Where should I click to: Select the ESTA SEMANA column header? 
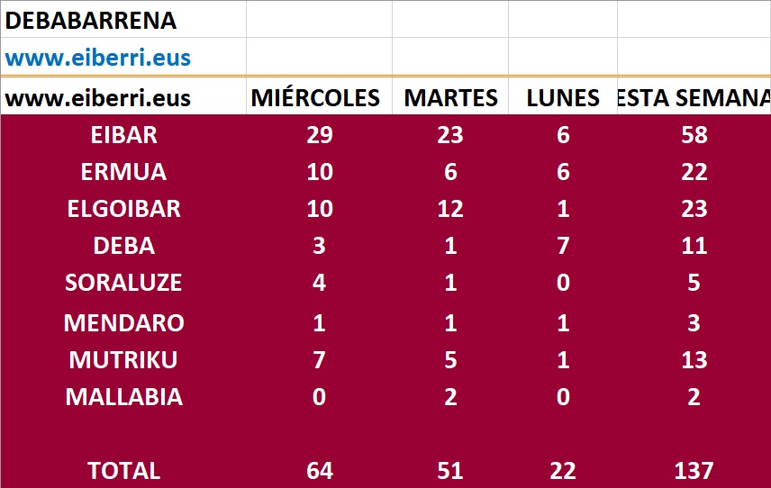[x=694, y=98]
